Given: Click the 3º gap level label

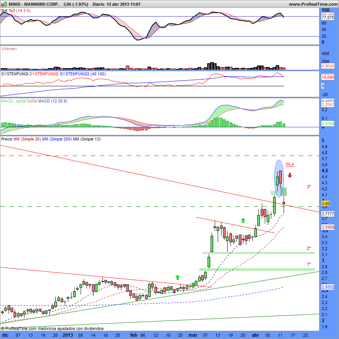Looking at the screenshot, I should pyautogui.click(x=309, y=186).
